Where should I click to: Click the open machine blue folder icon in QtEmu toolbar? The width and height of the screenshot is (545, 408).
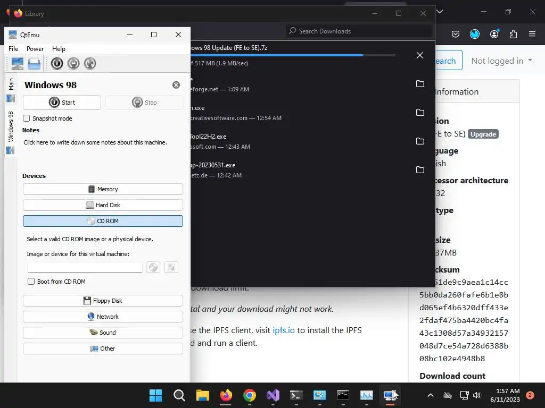pos(34,64)
